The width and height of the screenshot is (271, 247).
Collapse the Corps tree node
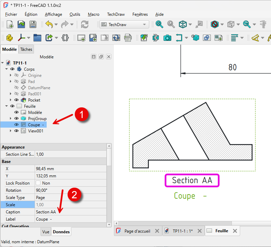click(7, 69)
